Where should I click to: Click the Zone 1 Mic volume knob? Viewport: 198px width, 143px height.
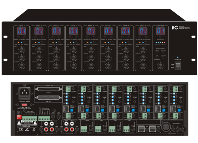click(x=21, y=50)
